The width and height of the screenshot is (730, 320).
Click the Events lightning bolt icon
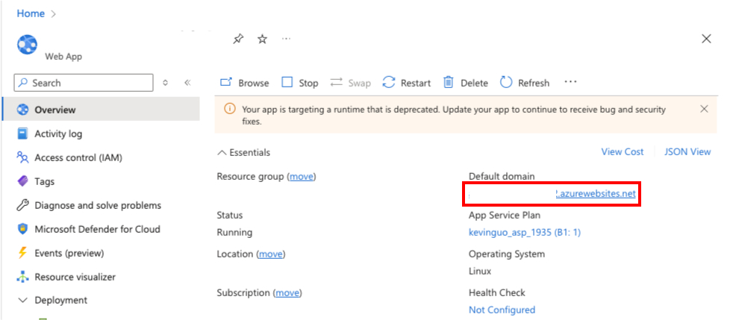pos(22,253)
